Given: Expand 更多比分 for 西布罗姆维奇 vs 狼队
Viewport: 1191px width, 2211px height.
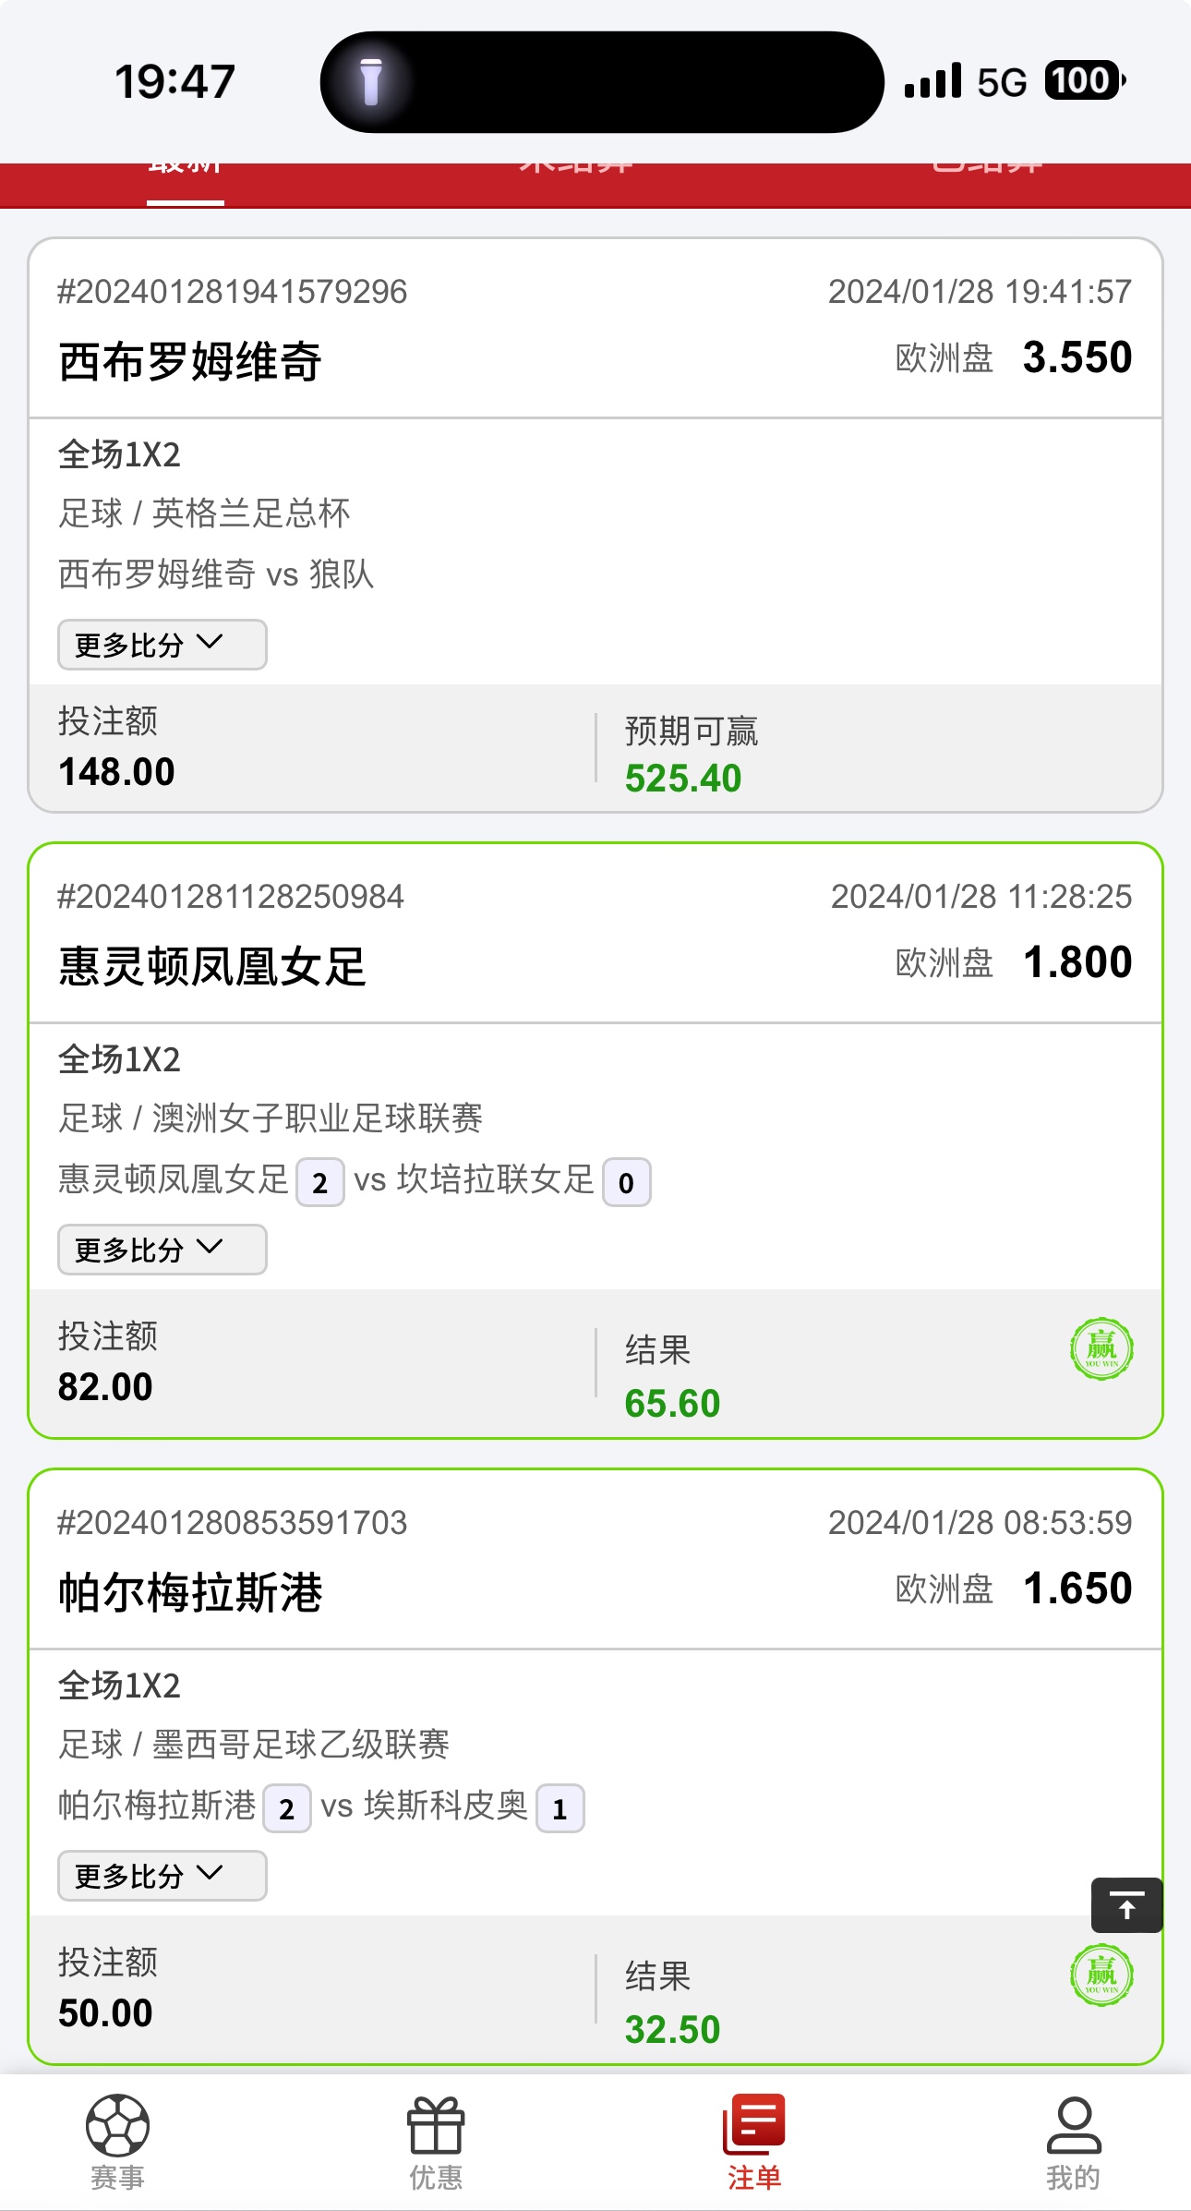Looking at the screenshot, I should (x=162, y=645).
